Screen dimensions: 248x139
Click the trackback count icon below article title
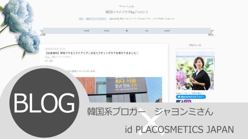pyautogui.click(x=51, y=61)
